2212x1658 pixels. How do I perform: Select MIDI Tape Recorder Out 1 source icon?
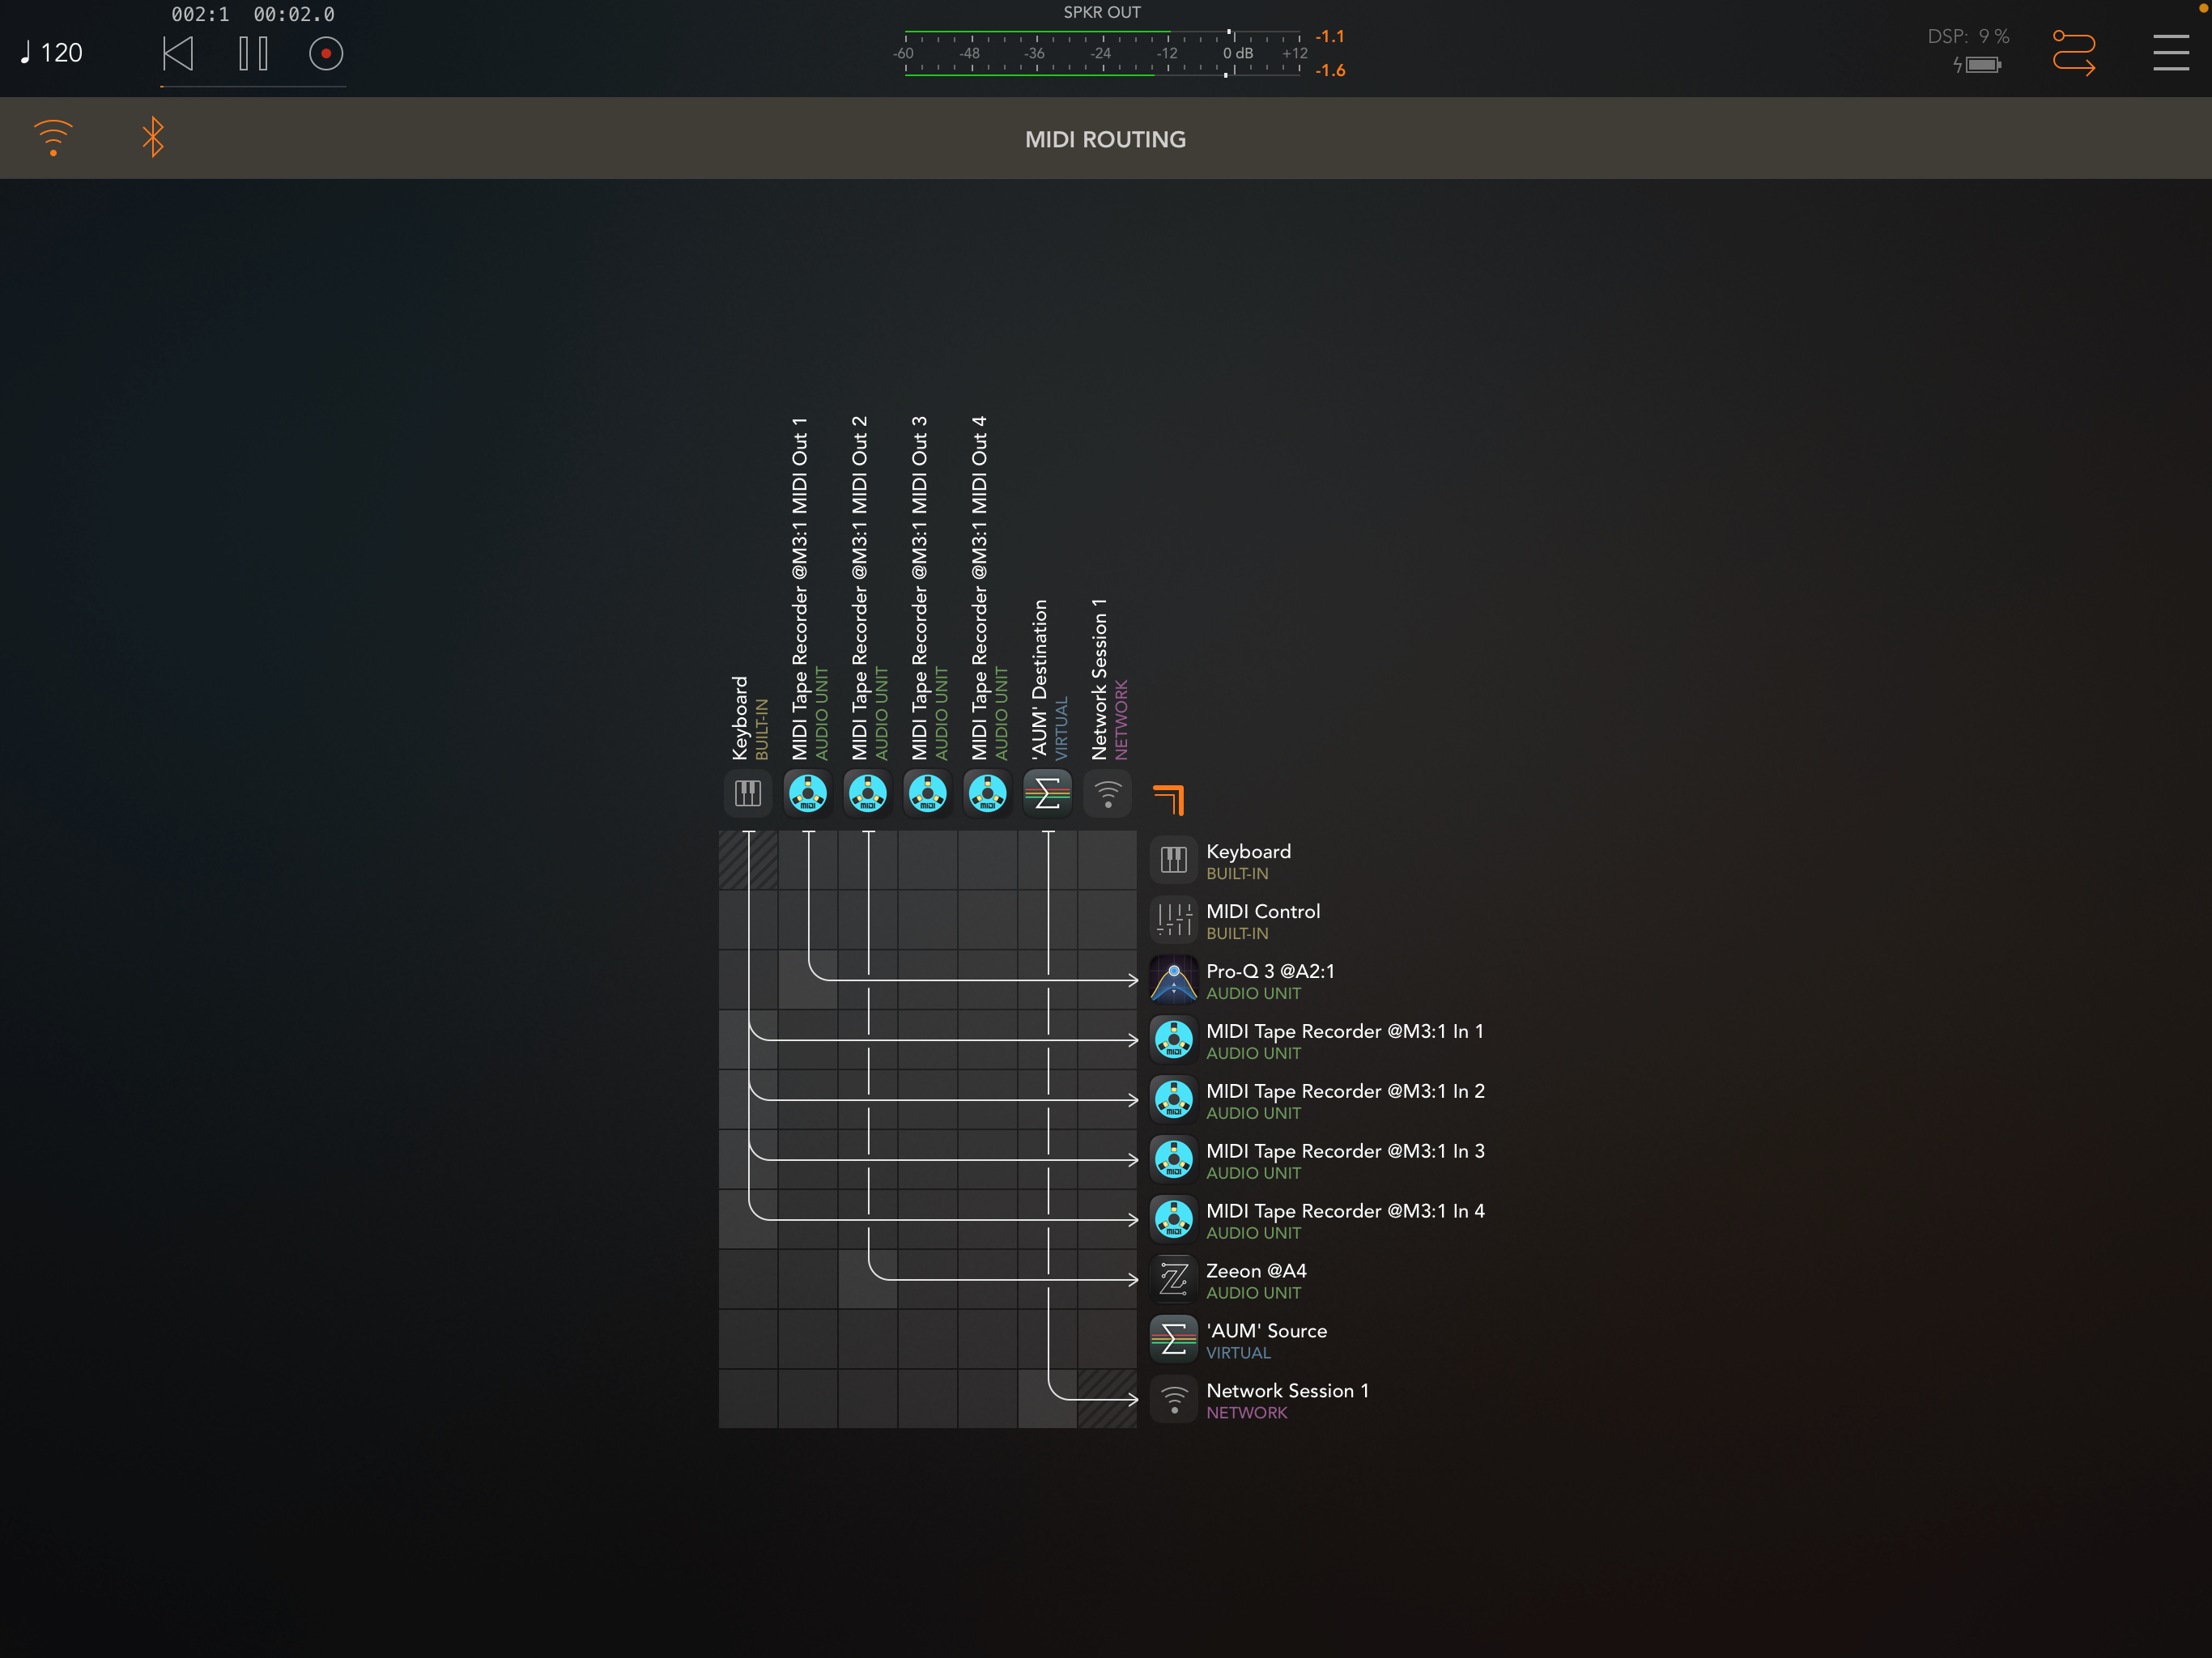point(808,794)
